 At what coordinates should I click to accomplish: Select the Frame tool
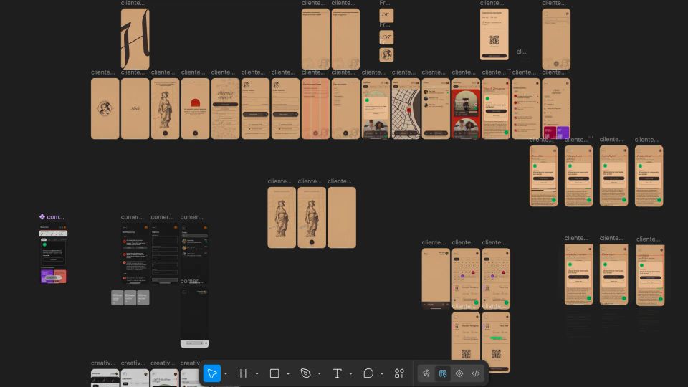[x=243, y=373]
